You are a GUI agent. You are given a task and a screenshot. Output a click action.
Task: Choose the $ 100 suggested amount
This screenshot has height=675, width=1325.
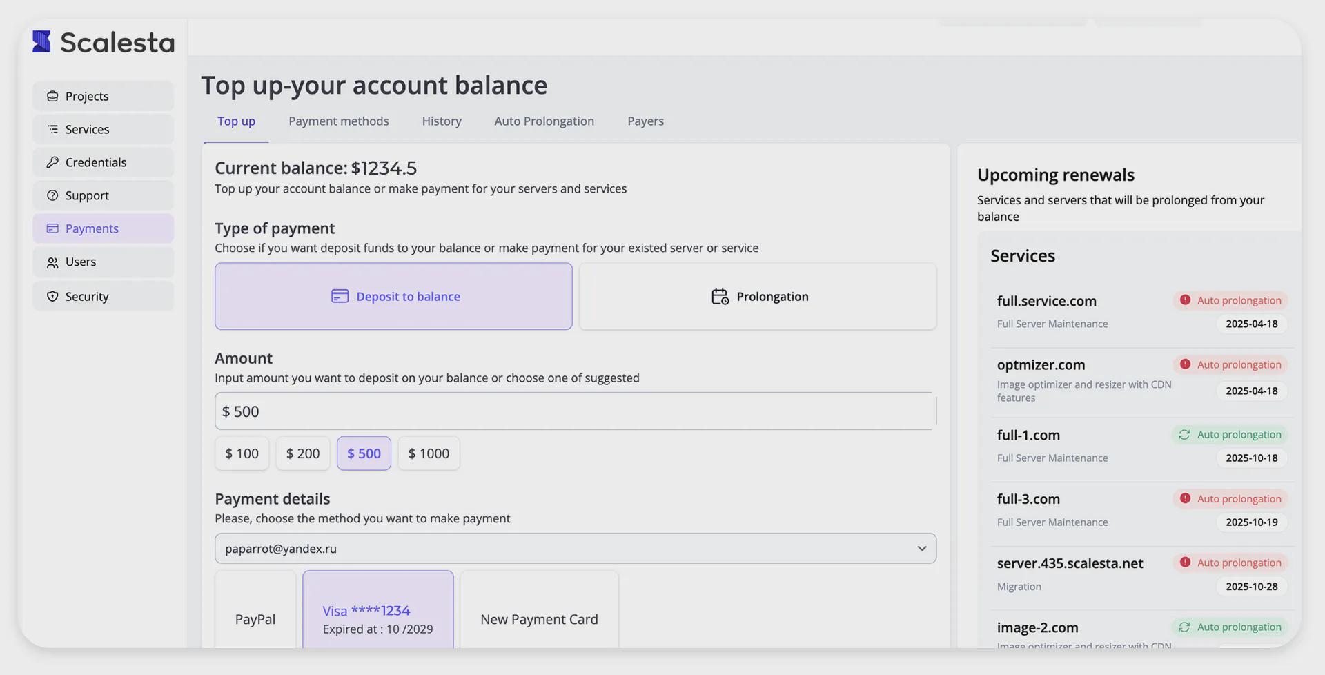pos(242,454)
